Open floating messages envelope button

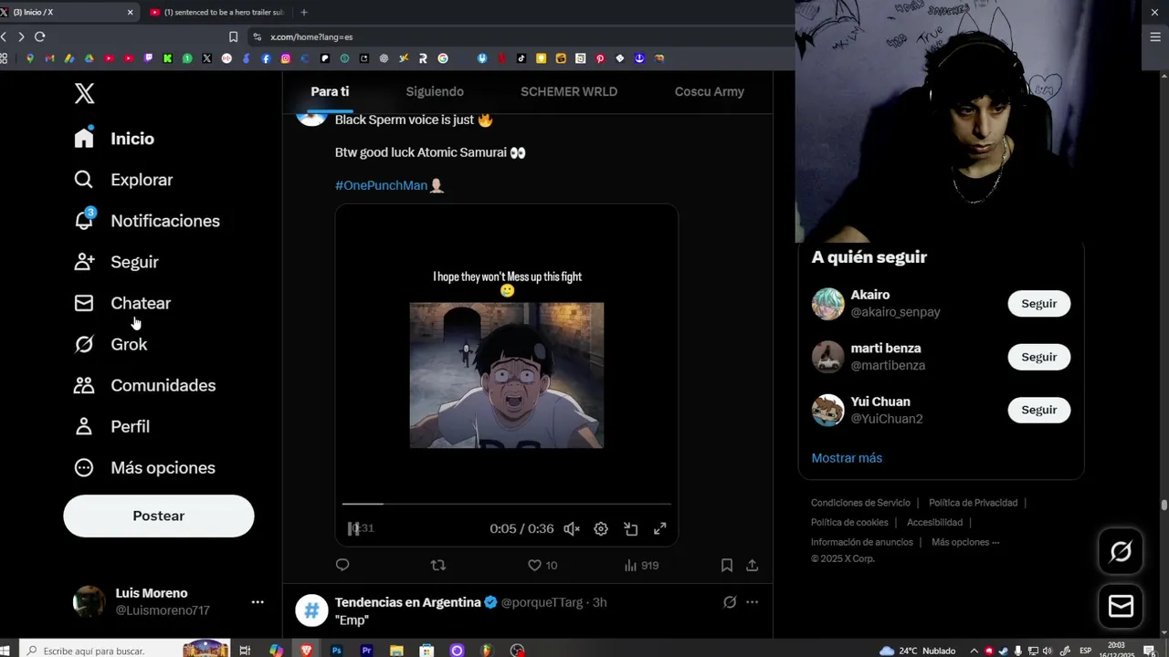click(1121, 607)
